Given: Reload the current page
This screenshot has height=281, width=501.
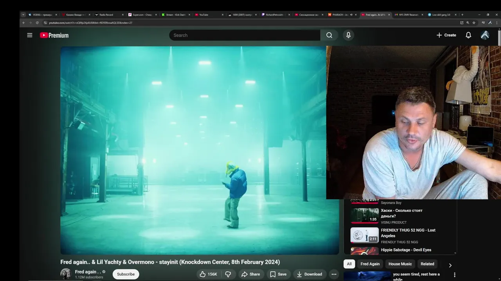Looking at the screenshot, I should pos(37,23).
